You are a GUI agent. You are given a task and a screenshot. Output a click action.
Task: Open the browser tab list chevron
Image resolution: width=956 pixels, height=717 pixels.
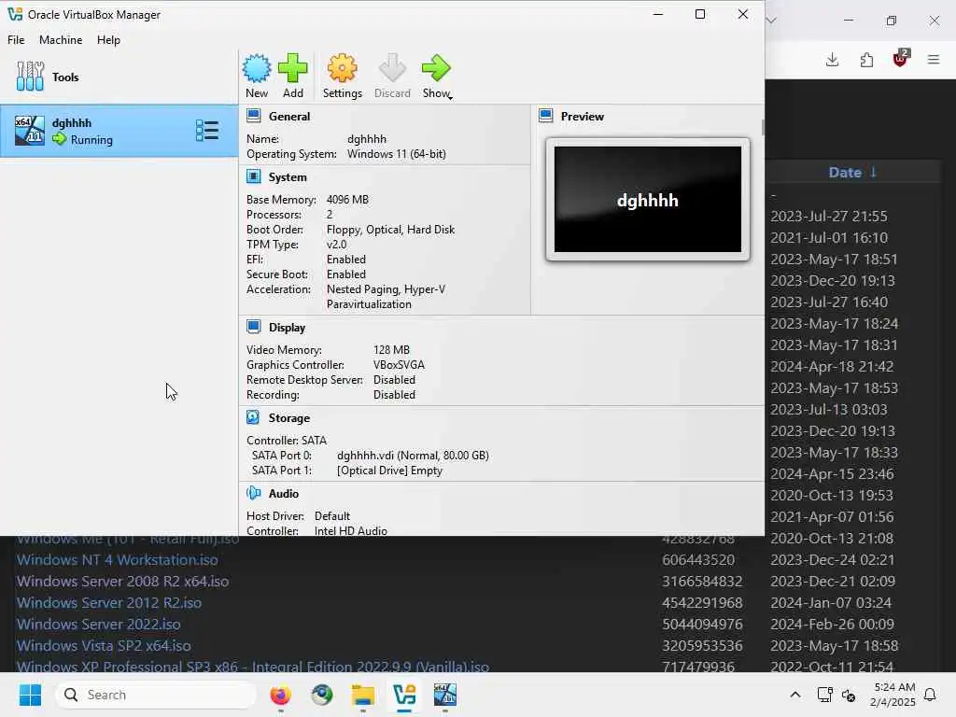click(x=771, y=21)
